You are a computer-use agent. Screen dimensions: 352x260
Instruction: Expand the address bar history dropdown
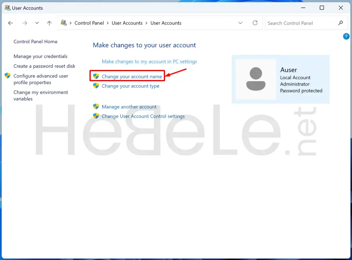click(240, 23)
